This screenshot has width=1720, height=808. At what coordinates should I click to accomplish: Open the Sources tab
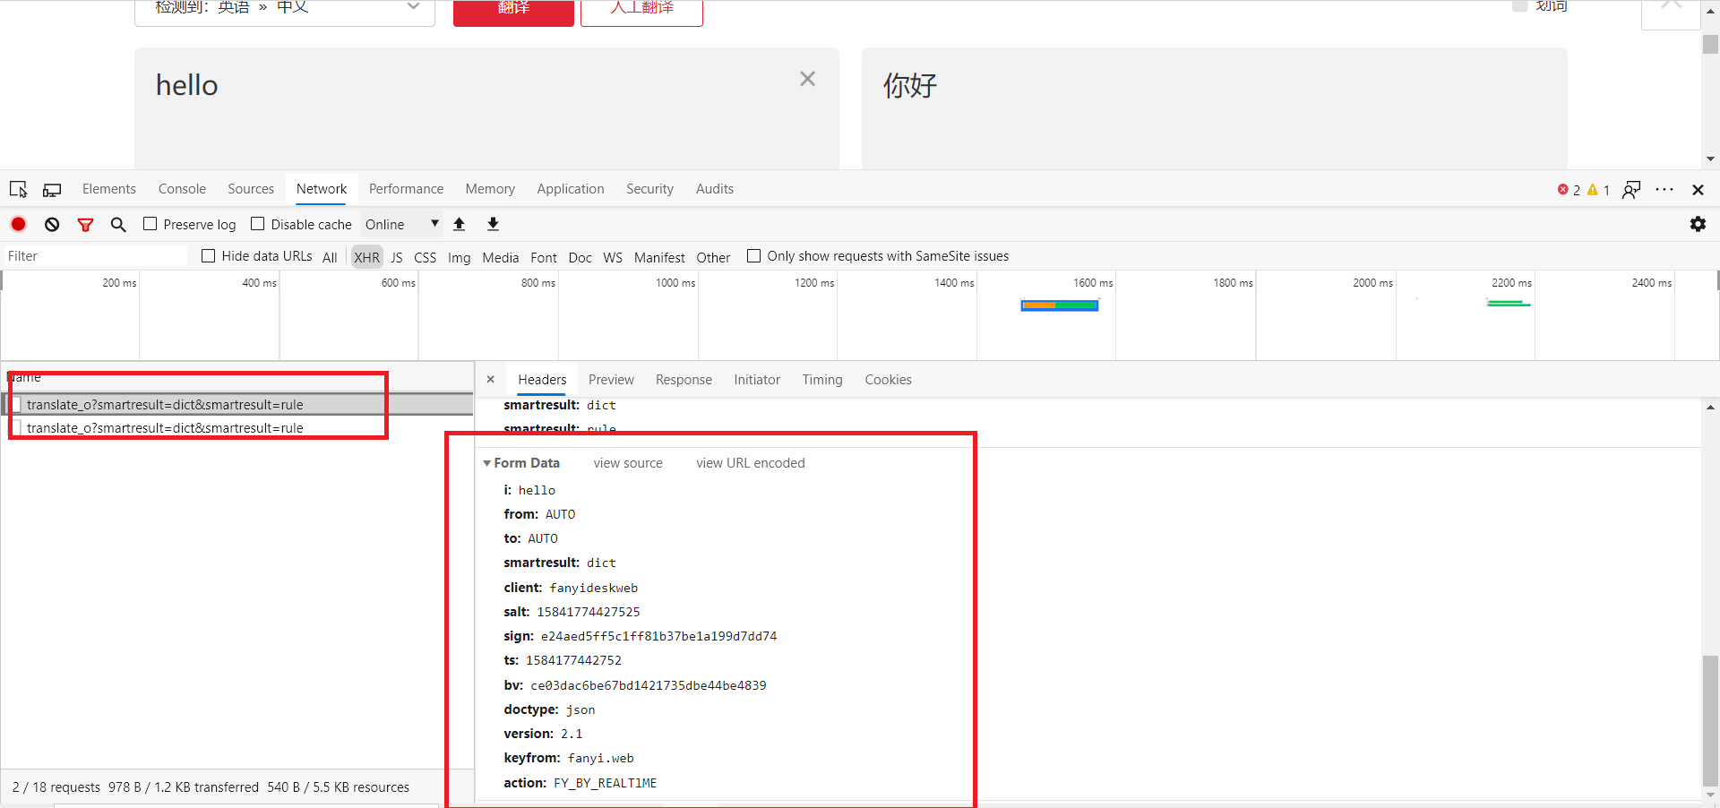(251, 189)
